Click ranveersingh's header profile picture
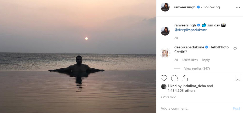This screenshot has height=113, width=243. 165,7
